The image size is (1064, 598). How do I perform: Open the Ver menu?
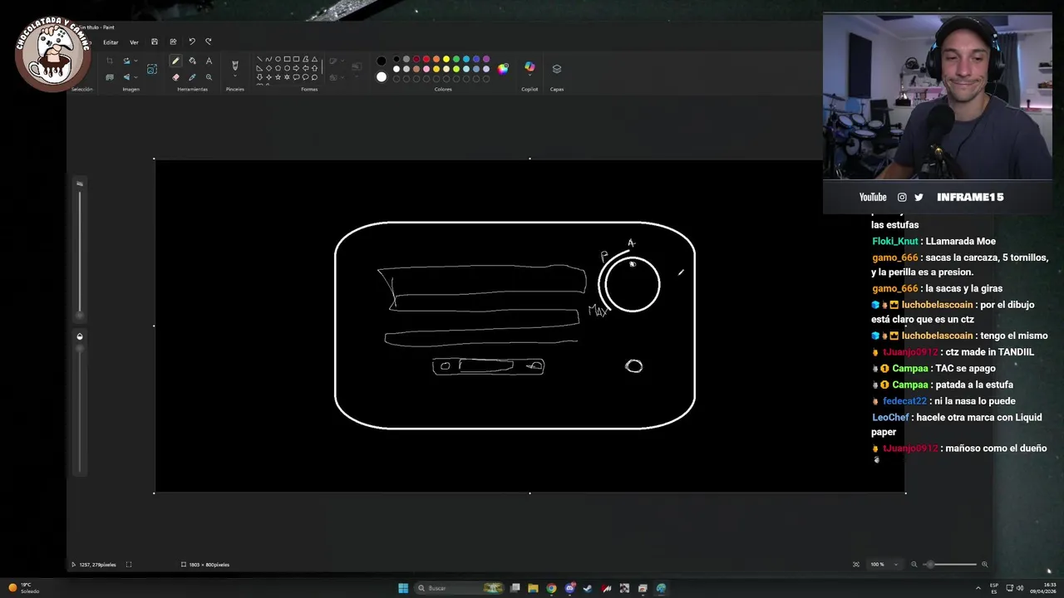pyautogui.click(x=134, y=42)
